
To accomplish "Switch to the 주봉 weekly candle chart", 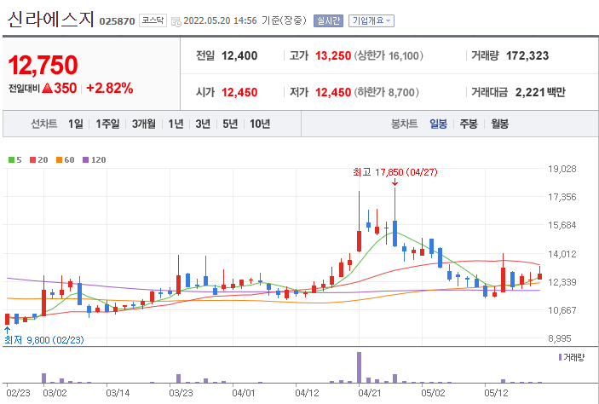I will click(x=469, y=124).
